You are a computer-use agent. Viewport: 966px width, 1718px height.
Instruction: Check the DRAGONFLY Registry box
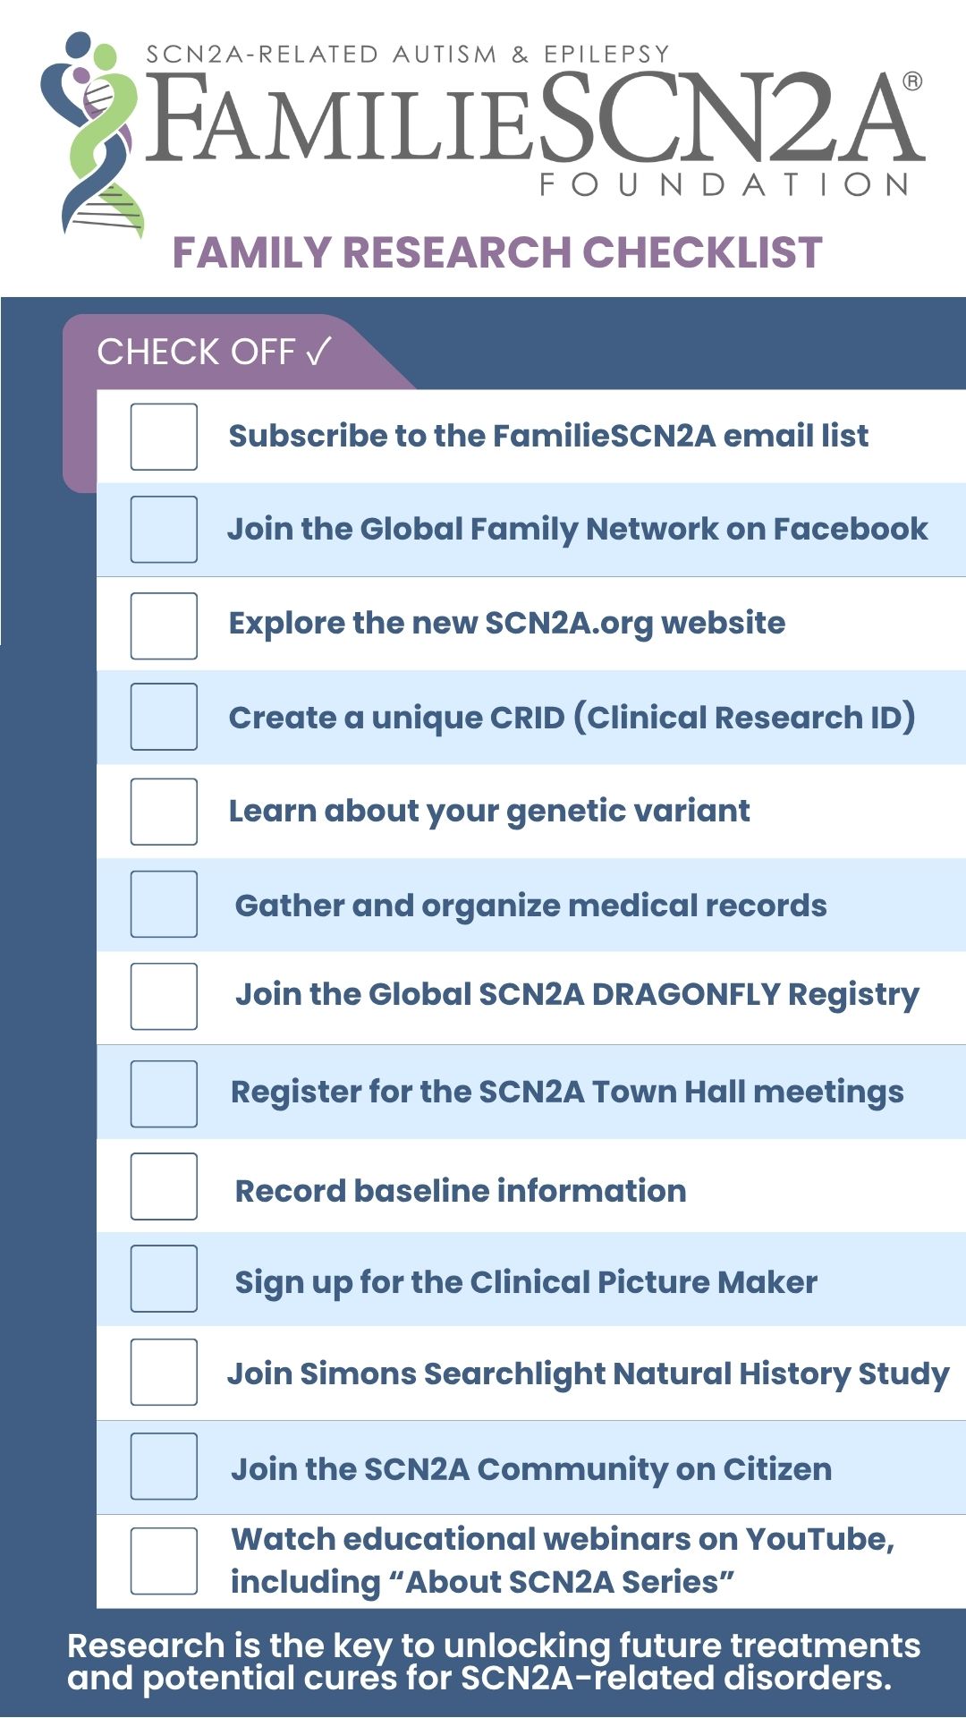(164, 996)
